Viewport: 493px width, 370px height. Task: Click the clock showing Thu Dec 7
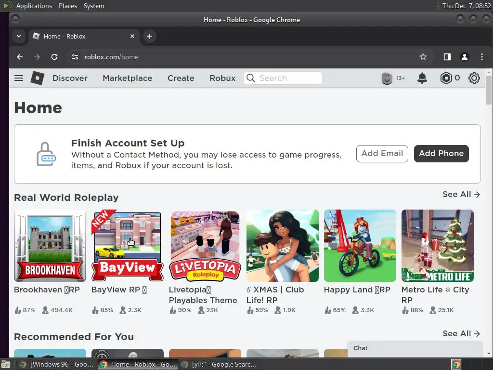[x=466, y=6]
